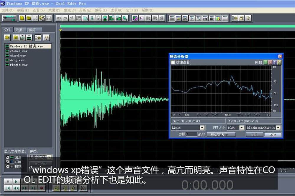Jump to the beginning of the waveform

coord(8,188)
